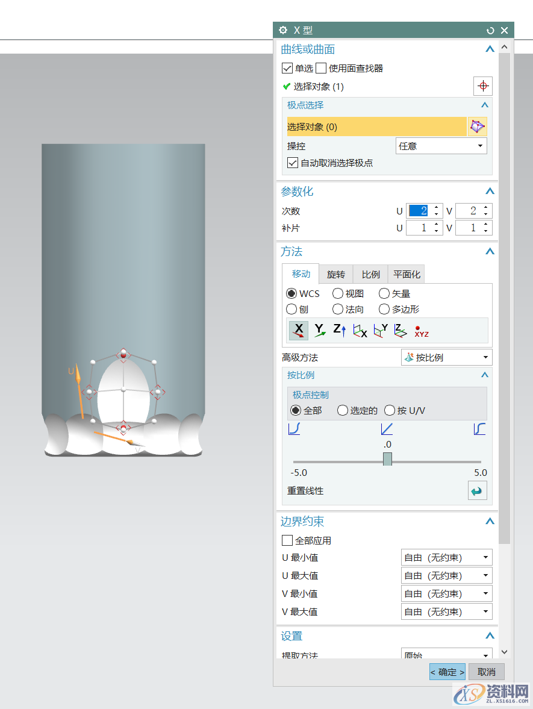Click the dialog reset icon in title bar
This screenshot has height=709, width=533.
(x=490, y=31)
